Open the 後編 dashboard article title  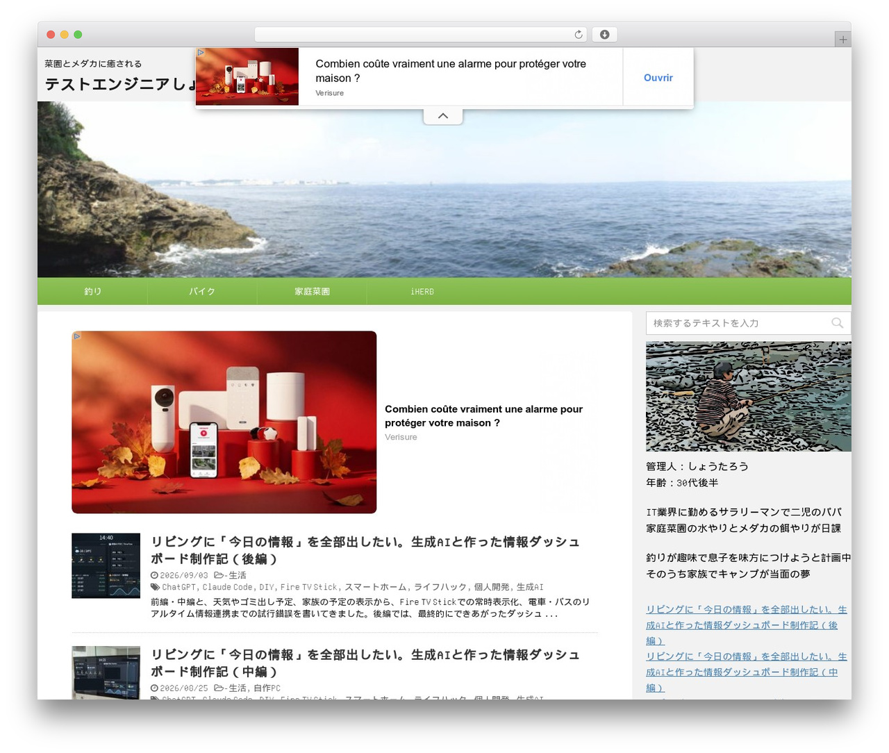point(365,550)
